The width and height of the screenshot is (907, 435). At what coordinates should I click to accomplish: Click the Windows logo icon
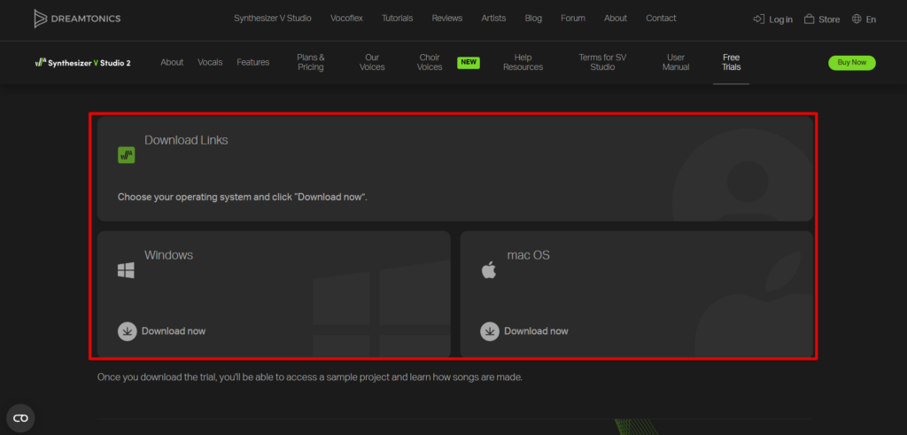coord(126,270)
